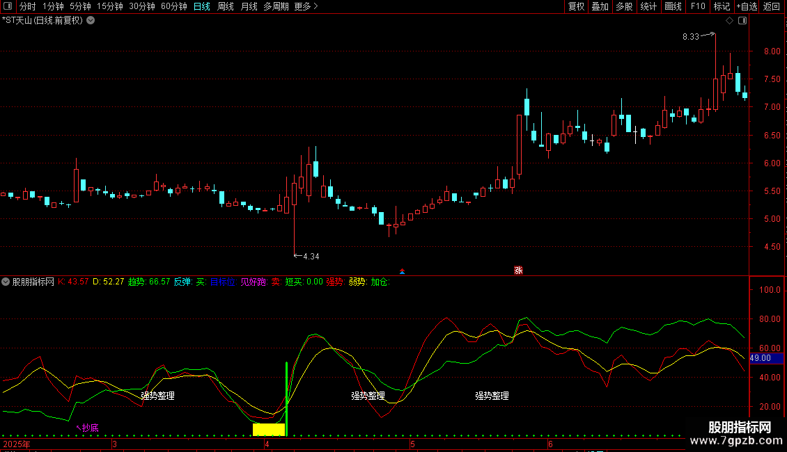Expand the 更多 periods menu
787x452 pixels.
[x=306, y=6]
